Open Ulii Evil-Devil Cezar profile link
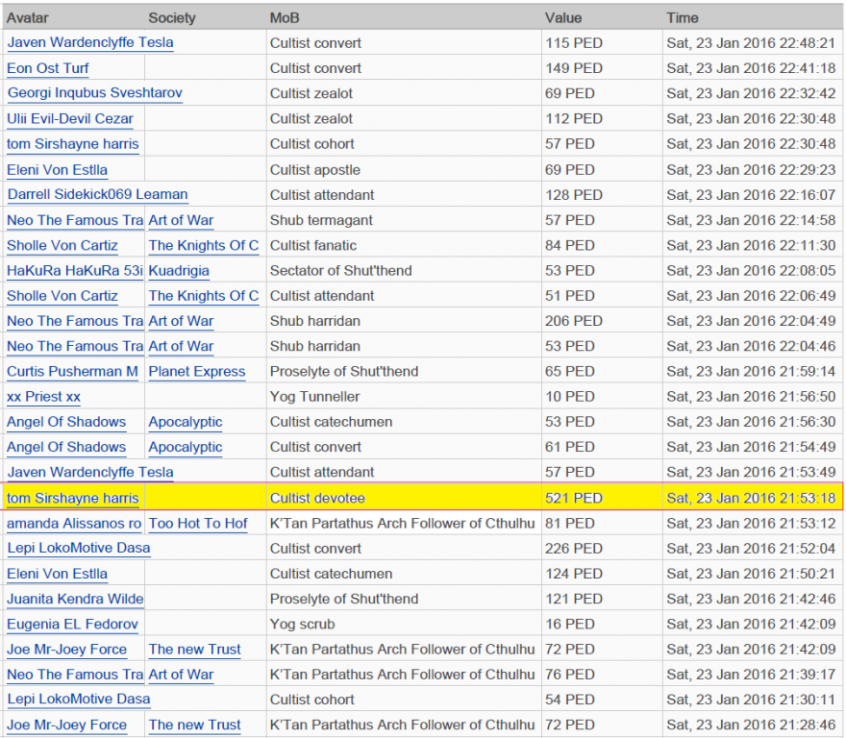 (x=69, y=119)
